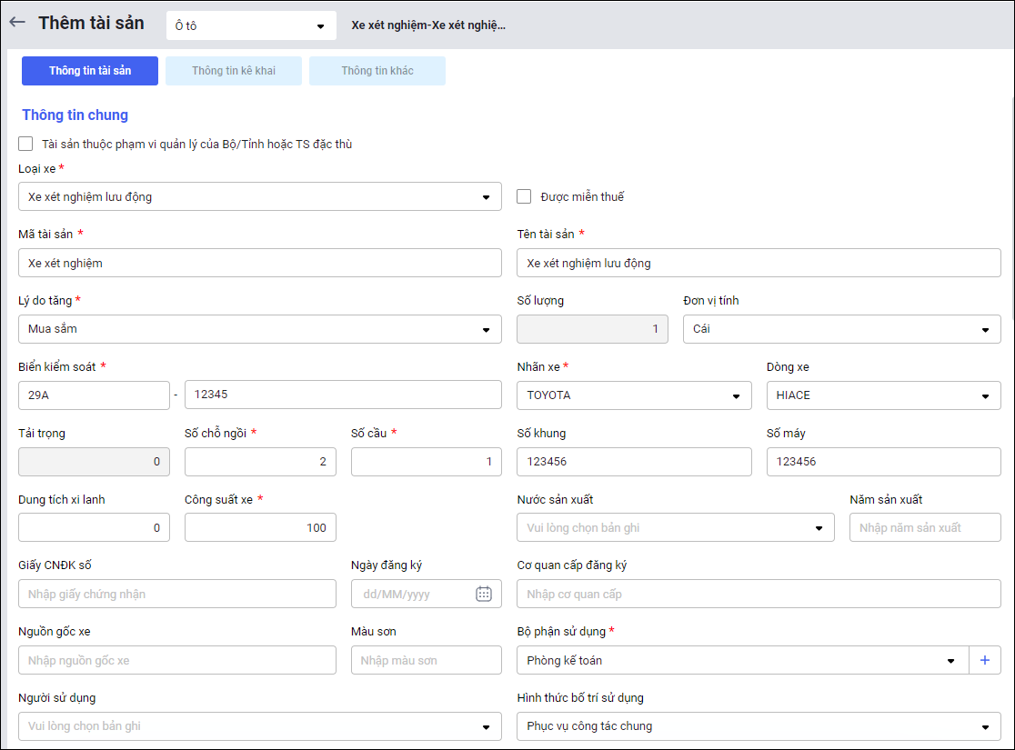Expand the Hình thức bố trí sử dụng dropdown

point(759,726)
